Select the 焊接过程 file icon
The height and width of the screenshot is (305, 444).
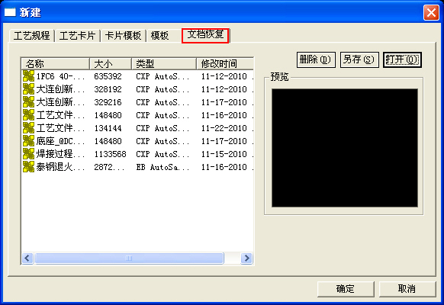[28, 153]
